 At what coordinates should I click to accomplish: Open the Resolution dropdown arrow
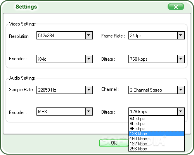[x=89, y=35]
